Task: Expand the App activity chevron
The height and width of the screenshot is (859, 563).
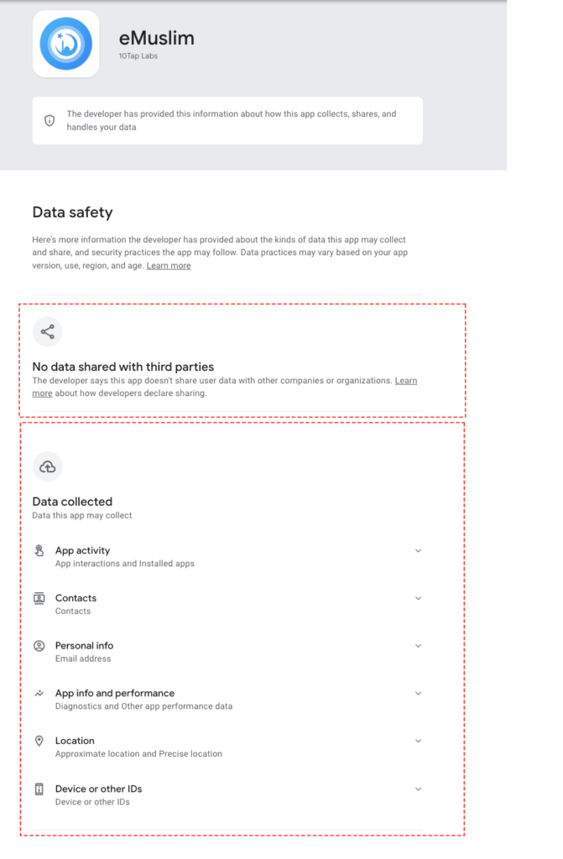Action: [x=418, y=551]
